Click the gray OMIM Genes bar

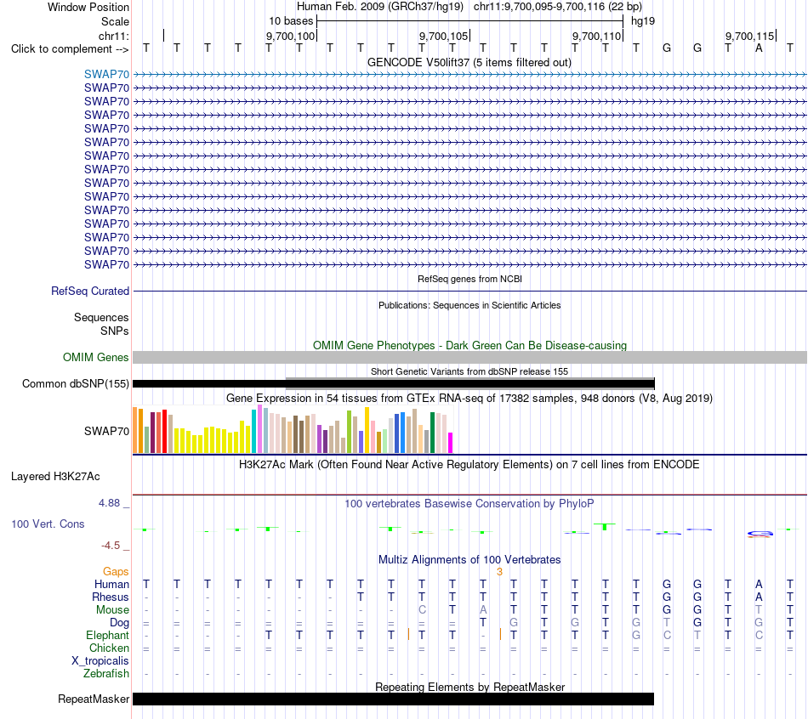(470, 358)
